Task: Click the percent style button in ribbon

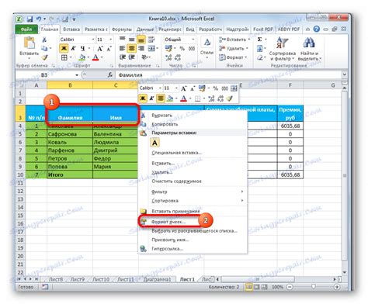Action: click(182, 48)
